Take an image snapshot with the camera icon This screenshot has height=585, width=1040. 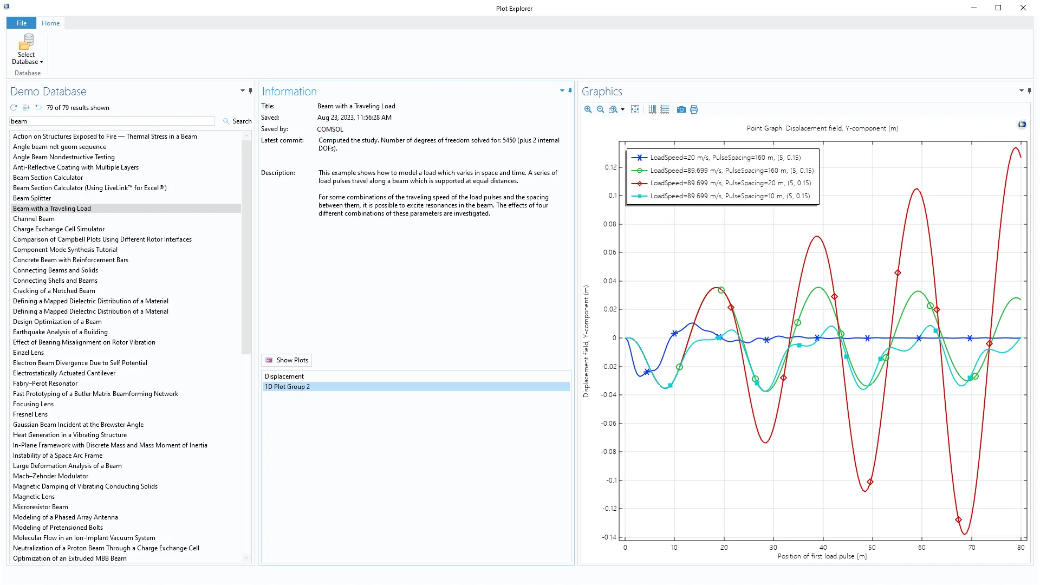tap(681, 109)
